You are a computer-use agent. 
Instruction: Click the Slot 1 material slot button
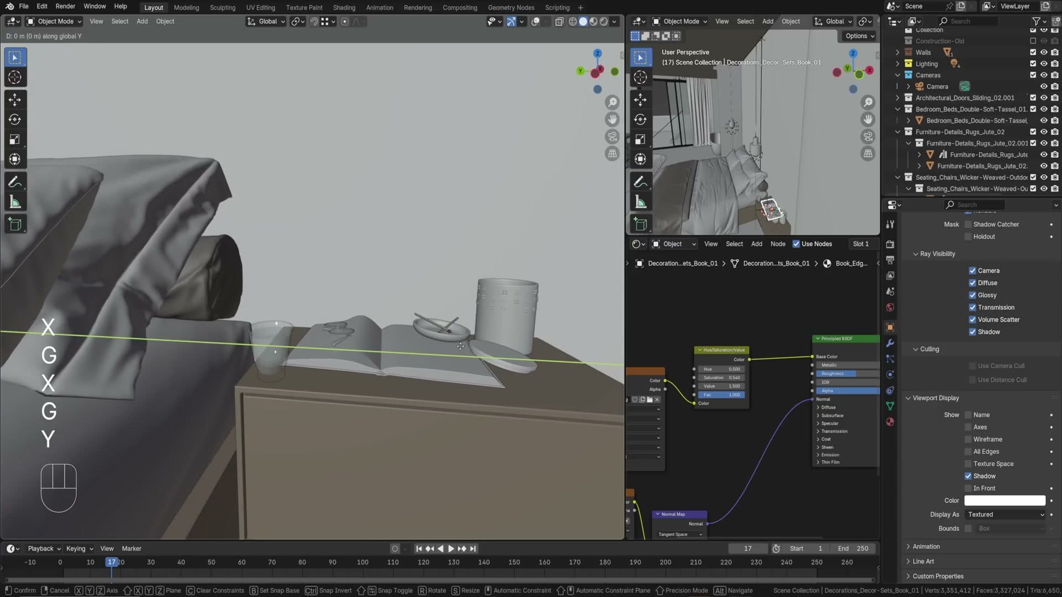coord(861,244)
